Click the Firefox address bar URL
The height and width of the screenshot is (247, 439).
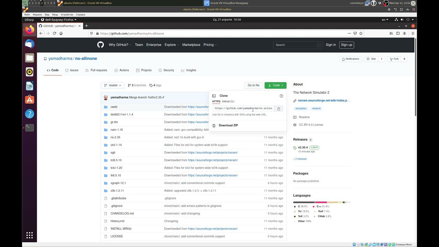(x=132, y=34)
